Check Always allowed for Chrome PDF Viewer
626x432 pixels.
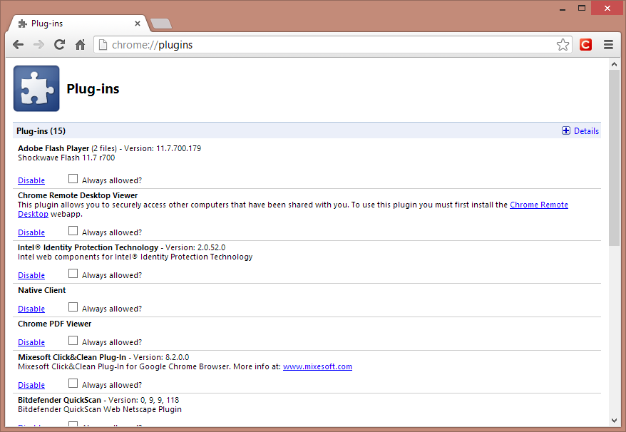(x=73, y=340)
